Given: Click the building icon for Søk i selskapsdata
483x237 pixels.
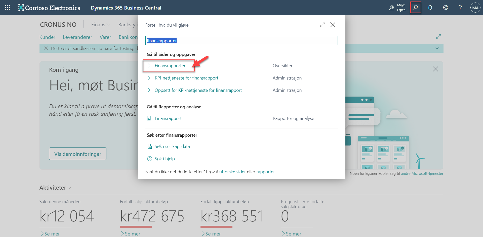Looking at the screenshot, I should [x=149, y=146].
